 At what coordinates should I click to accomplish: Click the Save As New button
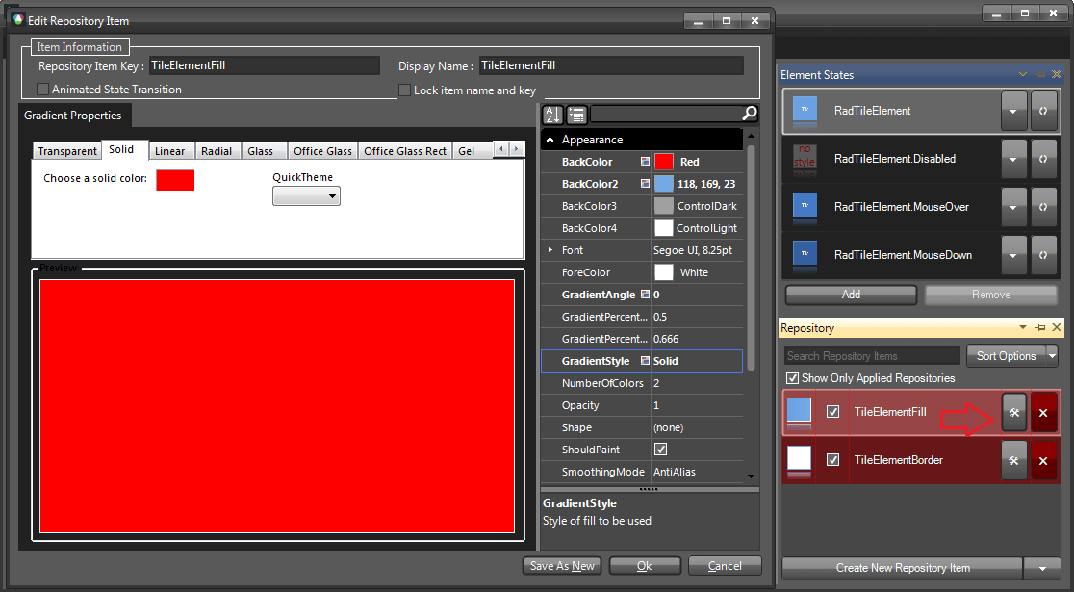[x=561, y=566]
